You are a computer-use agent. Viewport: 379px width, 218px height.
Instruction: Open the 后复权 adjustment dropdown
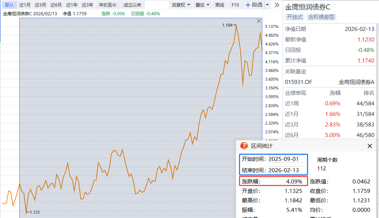(x=180, y=5)
